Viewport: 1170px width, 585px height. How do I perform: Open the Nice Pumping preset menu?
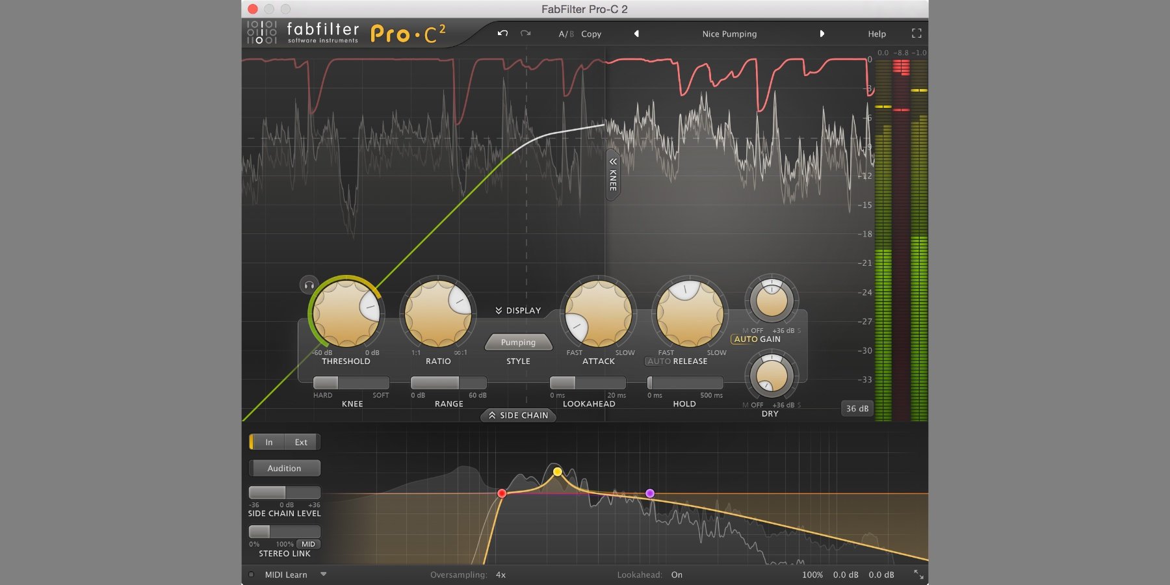729,34
